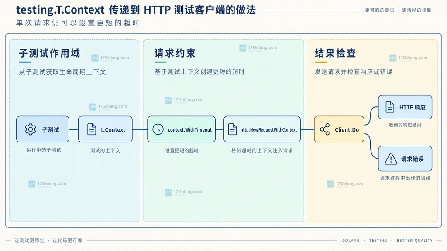Screen dimensions: 447x251
Task: Click the caption 将带超时的上下文注入请求
Action: pyautogui.click(x=262, y=150)
